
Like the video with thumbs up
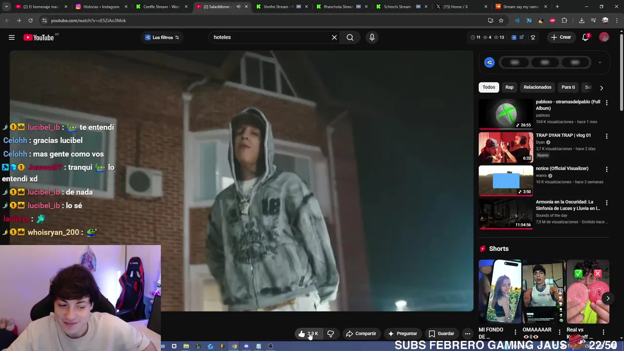click(x=308, y=334)
